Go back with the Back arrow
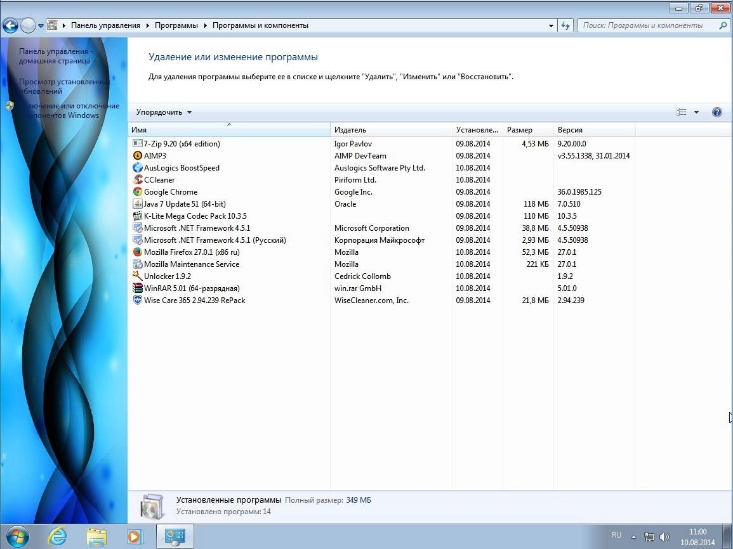This screenshot has height=549, width=733. click(x=11, y=25)
